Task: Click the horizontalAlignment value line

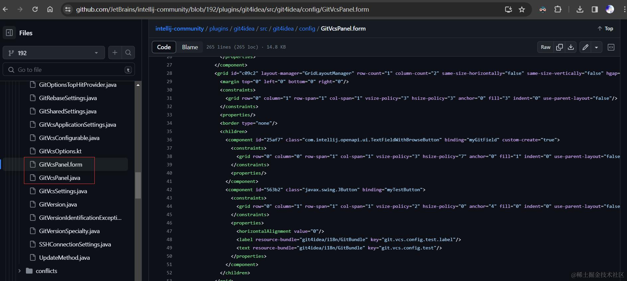Action: coord(280,231)
